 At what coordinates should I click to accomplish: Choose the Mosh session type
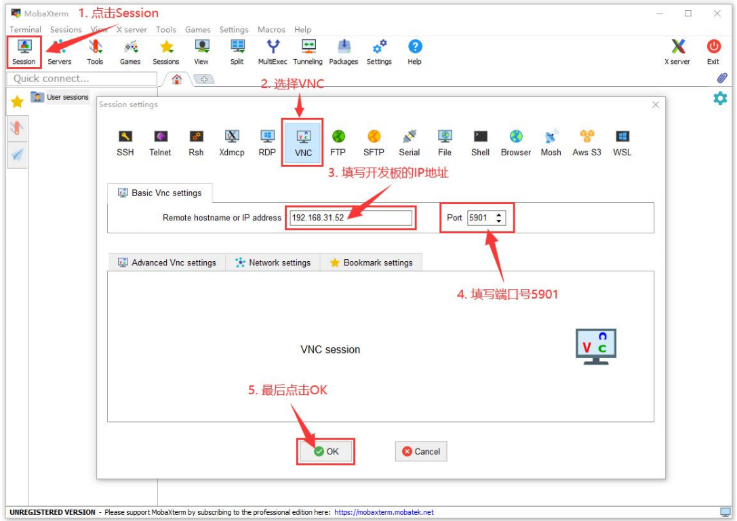tap(551, 143)
